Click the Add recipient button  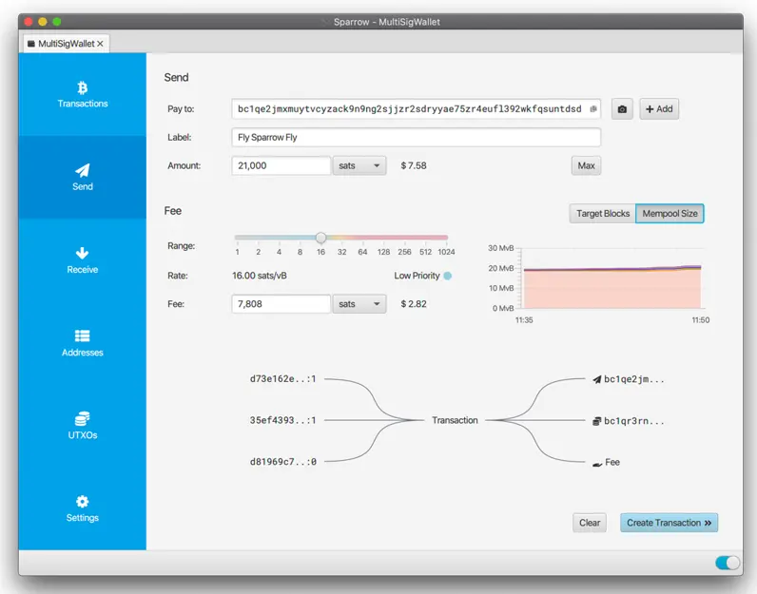tap(659, 109)
